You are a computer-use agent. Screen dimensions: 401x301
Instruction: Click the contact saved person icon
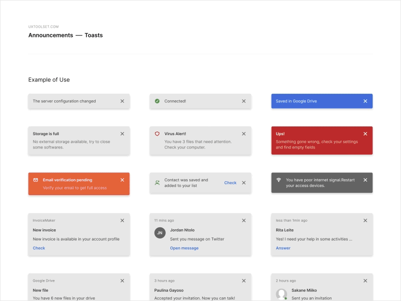pos(157,183)
